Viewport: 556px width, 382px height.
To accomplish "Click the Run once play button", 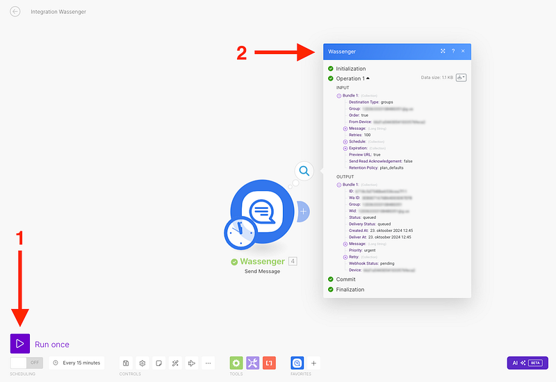I will click(20, 344).
